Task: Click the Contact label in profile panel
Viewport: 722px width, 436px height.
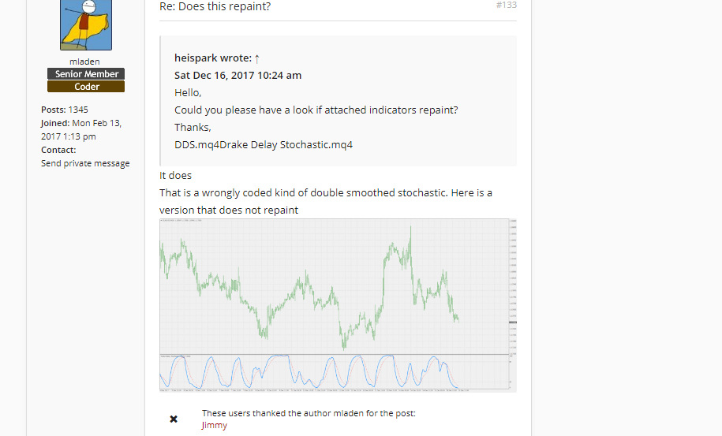Action: pos(58,150)
